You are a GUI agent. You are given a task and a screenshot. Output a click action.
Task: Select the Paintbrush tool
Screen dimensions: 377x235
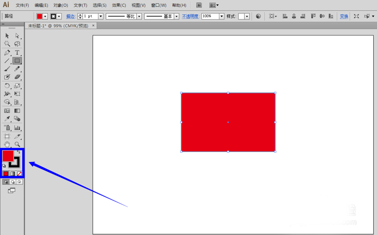6,69
